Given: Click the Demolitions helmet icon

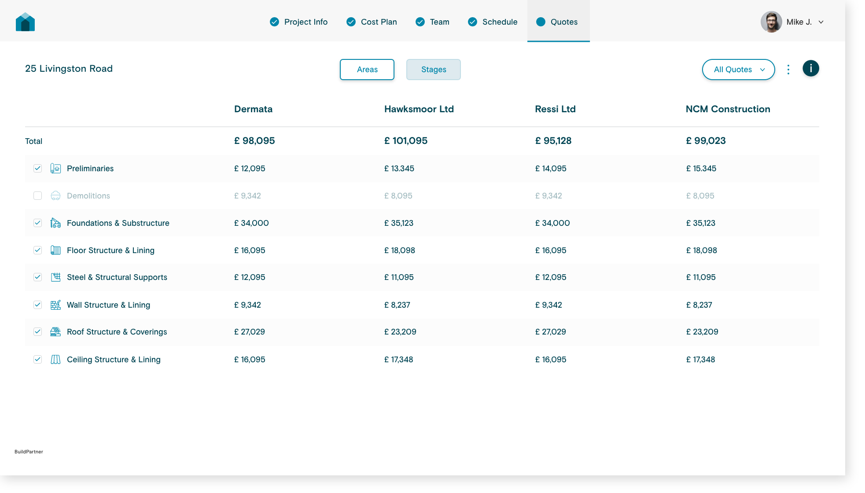Looking at the screenshot, I should [x=55, y=196].
